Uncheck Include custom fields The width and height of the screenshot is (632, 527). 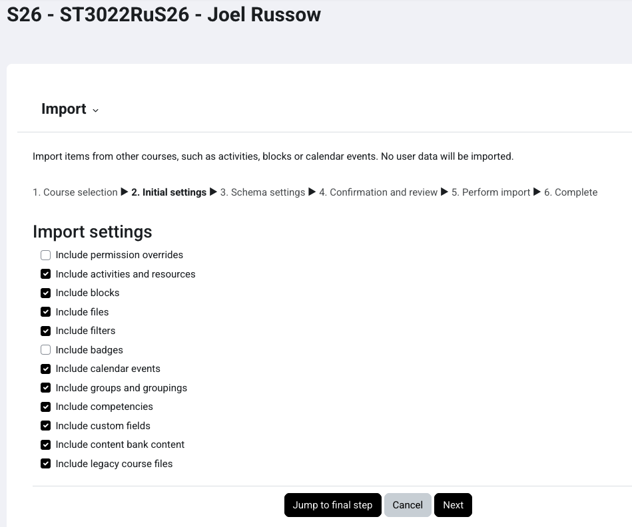click(45, 425)
